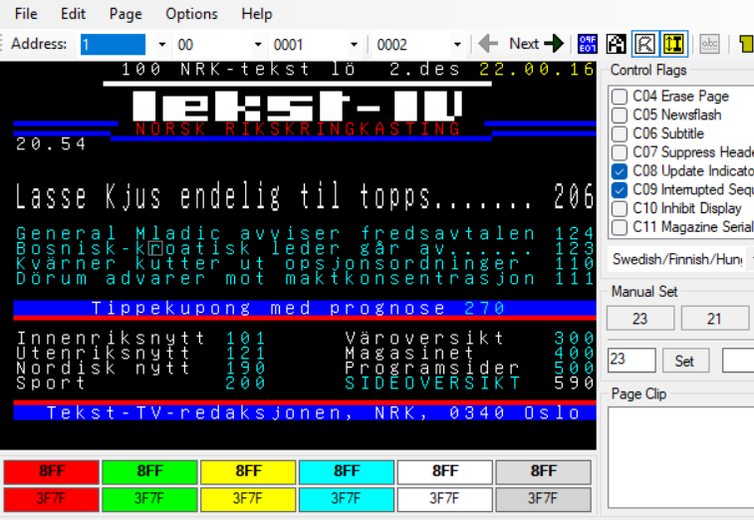Viewport: 754px width, 520px height.
Task: Enable C06 Subtitle flag
Action: tap(620, 133)
